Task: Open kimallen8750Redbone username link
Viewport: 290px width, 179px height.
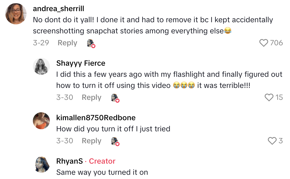Action: click(96, 118)
